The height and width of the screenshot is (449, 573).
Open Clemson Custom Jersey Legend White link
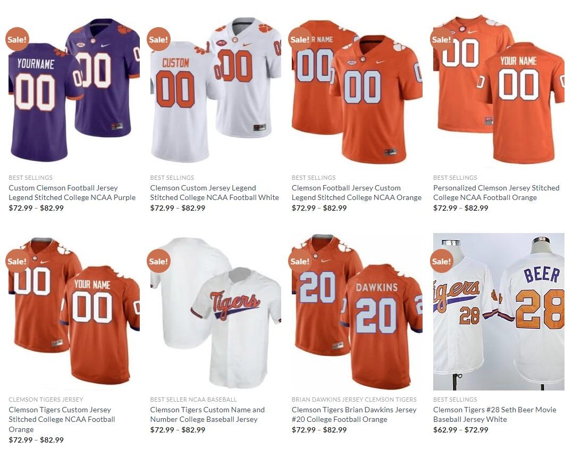(x=215, y=193)
